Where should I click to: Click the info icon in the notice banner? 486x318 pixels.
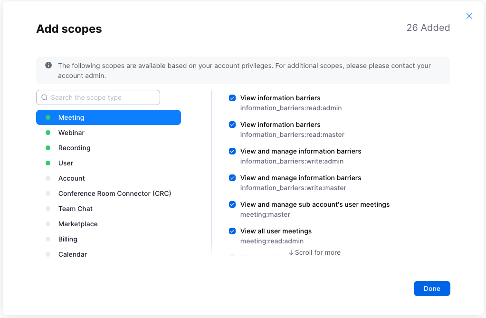pyautogui.click(x=48, y=66)
